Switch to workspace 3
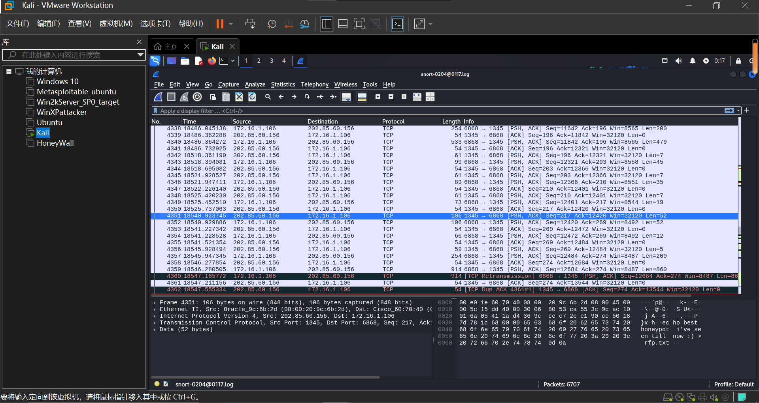Screen dimensions: 759x403 tap(272, 61)
